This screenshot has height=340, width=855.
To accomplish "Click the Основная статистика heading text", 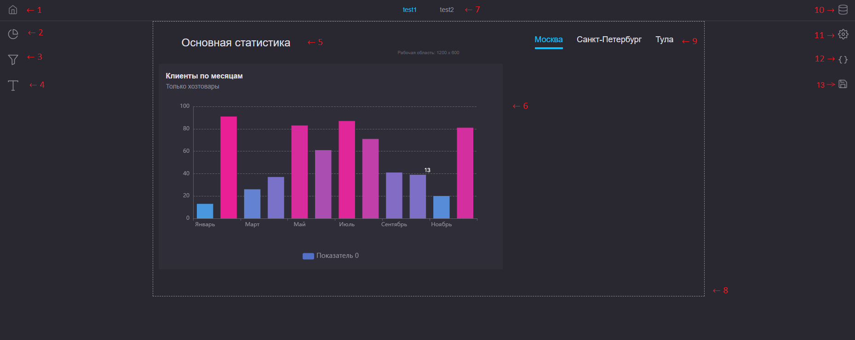I will click(235, 43).
